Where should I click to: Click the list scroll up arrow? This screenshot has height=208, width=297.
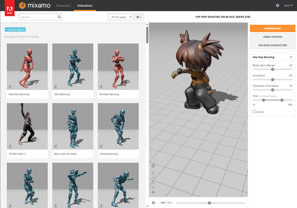click(147, 25)
